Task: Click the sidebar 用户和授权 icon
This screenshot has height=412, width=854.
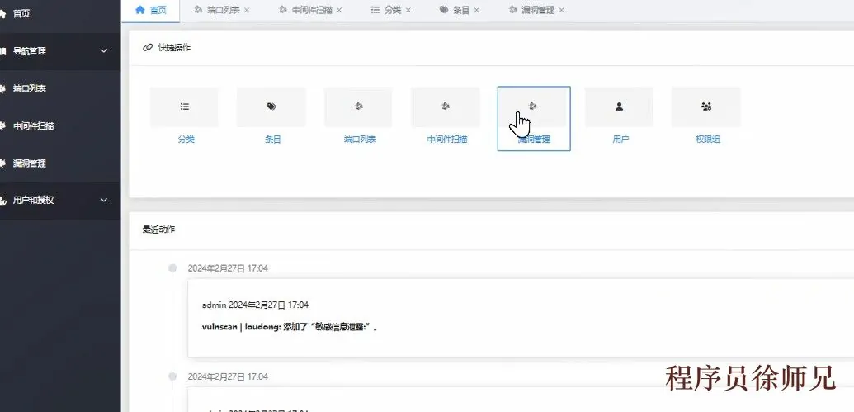Action: [2, 201]
